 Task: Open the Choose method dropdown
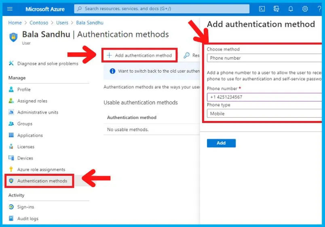264,58
